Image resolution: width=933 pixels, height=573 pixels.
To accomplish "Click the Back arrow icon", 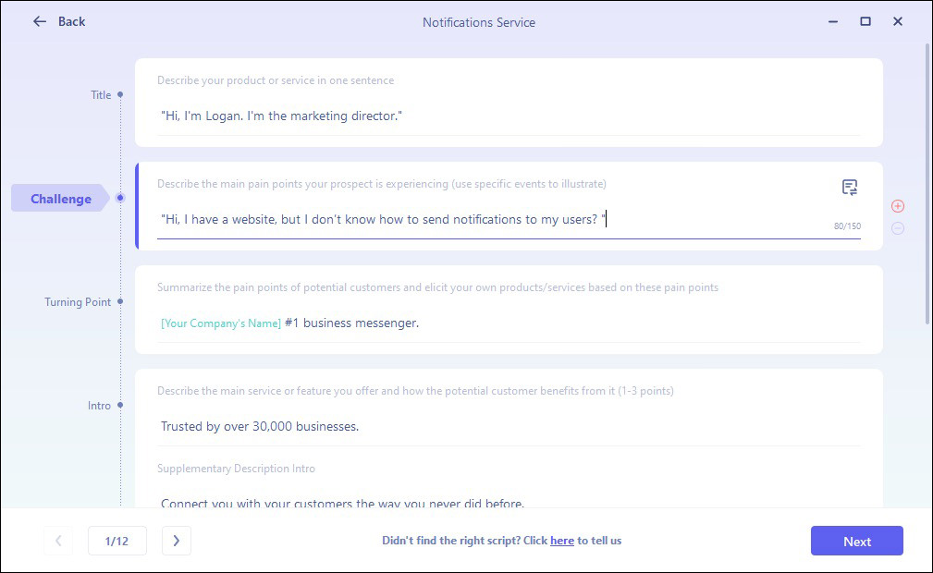I will 39,21.
